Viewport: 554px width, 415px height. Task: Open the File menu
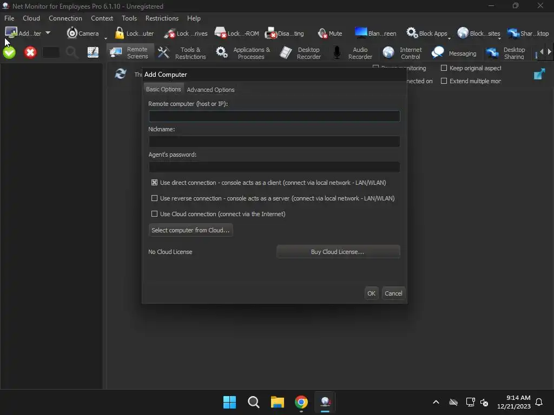coord(9,18)
